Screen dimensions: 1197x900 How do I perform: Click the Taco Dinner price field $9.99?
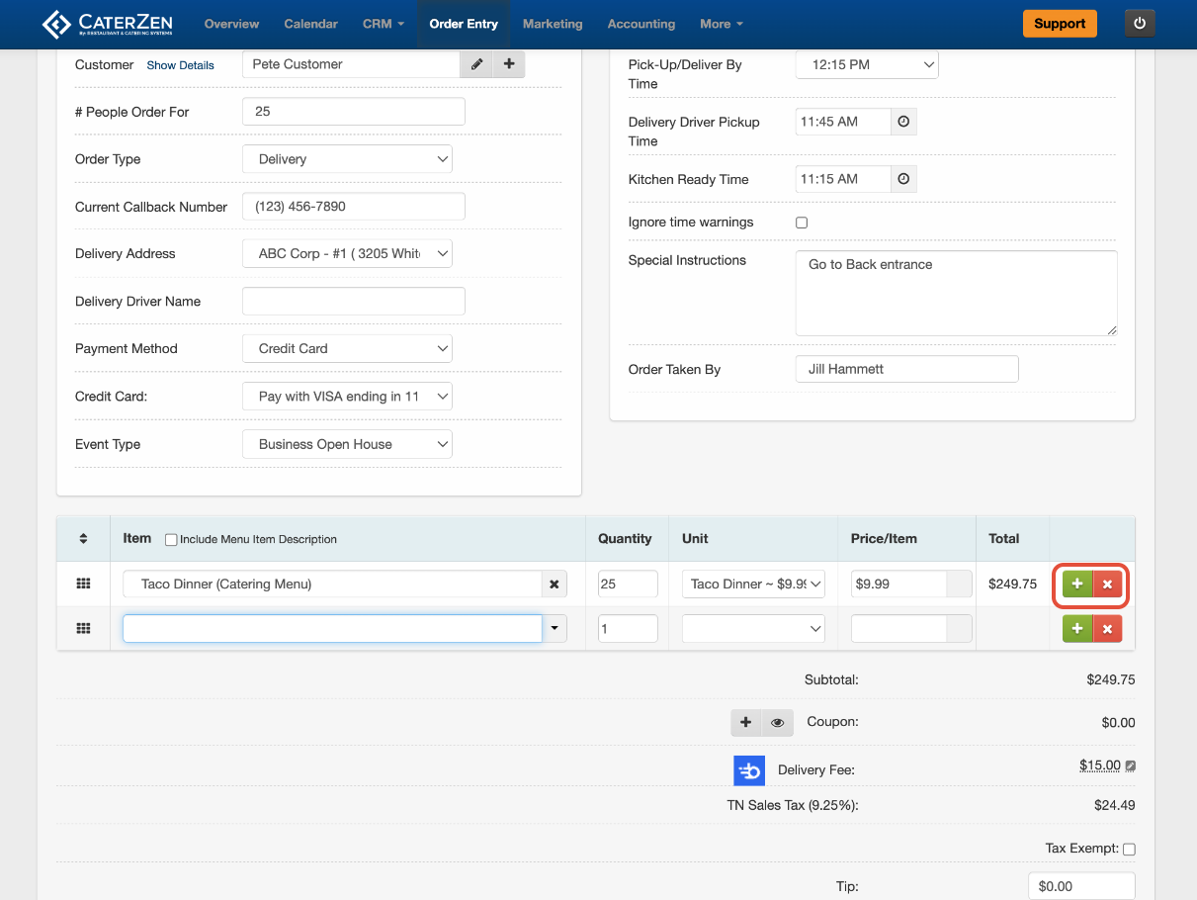click(x=898, y=585)
